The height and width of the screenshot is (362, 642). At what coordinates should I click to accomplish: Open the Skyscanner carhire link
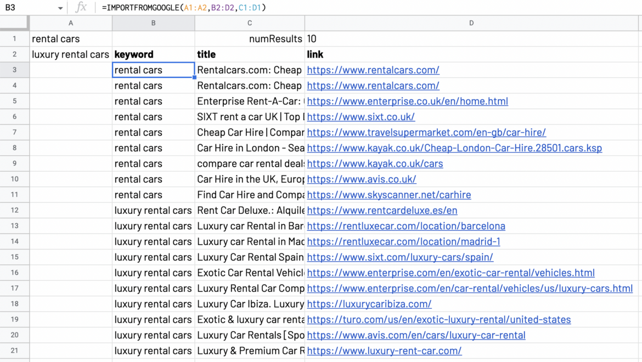389,195
